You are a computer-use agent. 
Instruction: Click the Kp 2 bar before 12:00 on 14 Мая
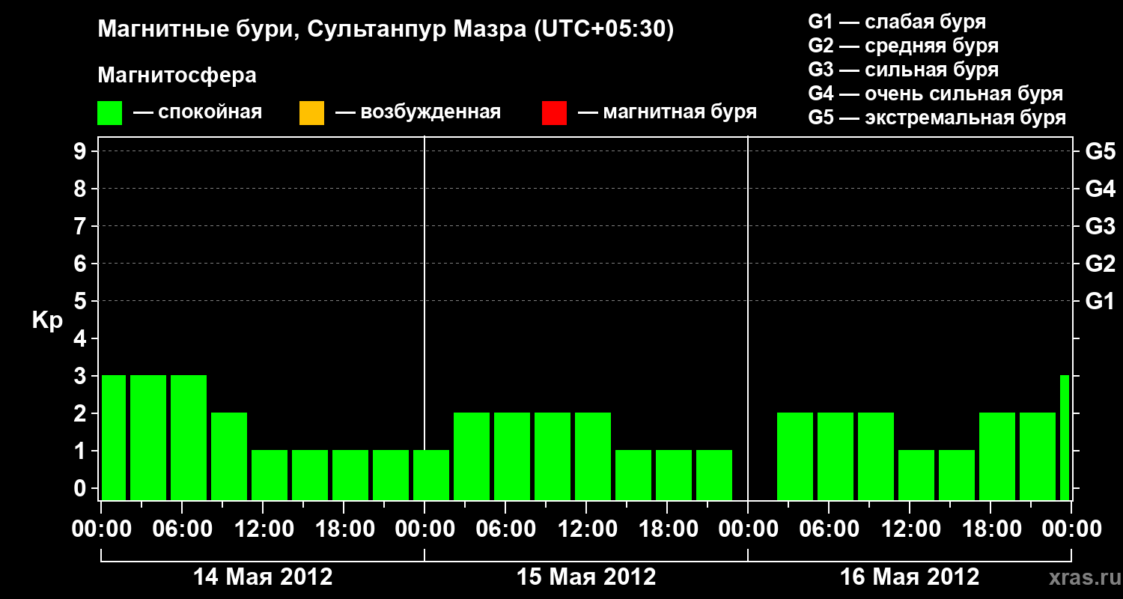(229, 456)
